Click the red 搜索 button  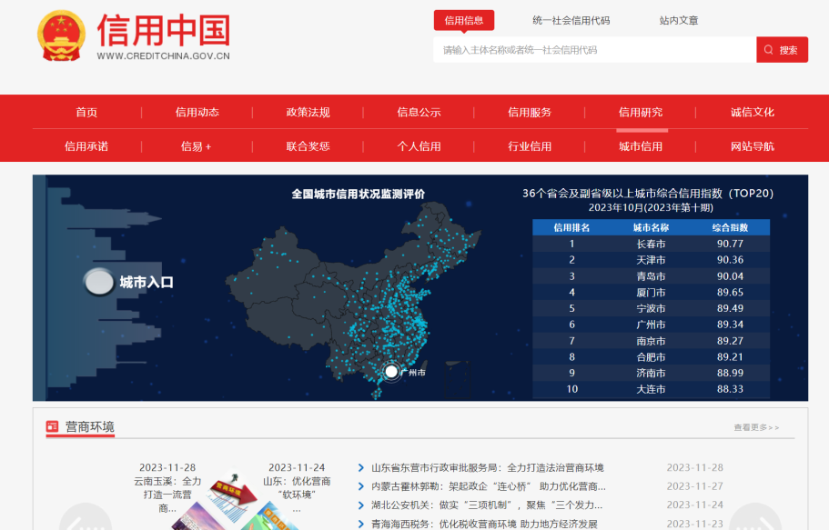pos(782,50)
